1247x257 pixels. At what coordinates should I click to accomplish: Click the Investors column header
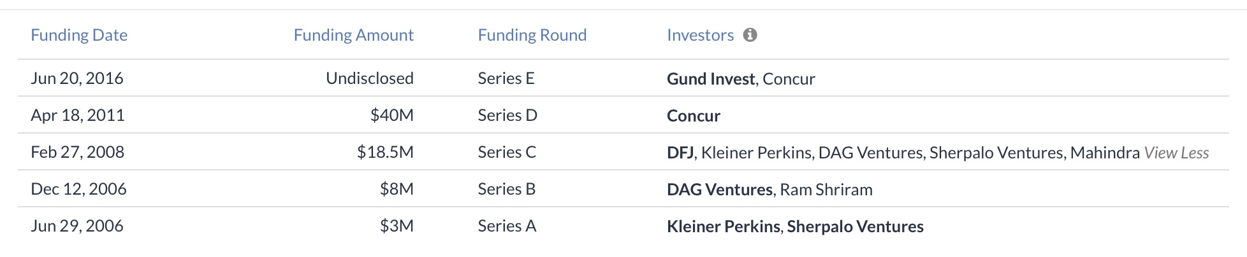[x=700, y=35]
